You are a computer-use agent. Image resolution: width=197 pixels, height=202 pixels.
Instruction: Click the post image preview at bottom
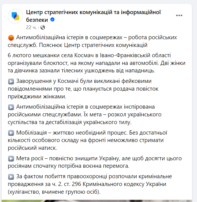[x=98, y=200]
